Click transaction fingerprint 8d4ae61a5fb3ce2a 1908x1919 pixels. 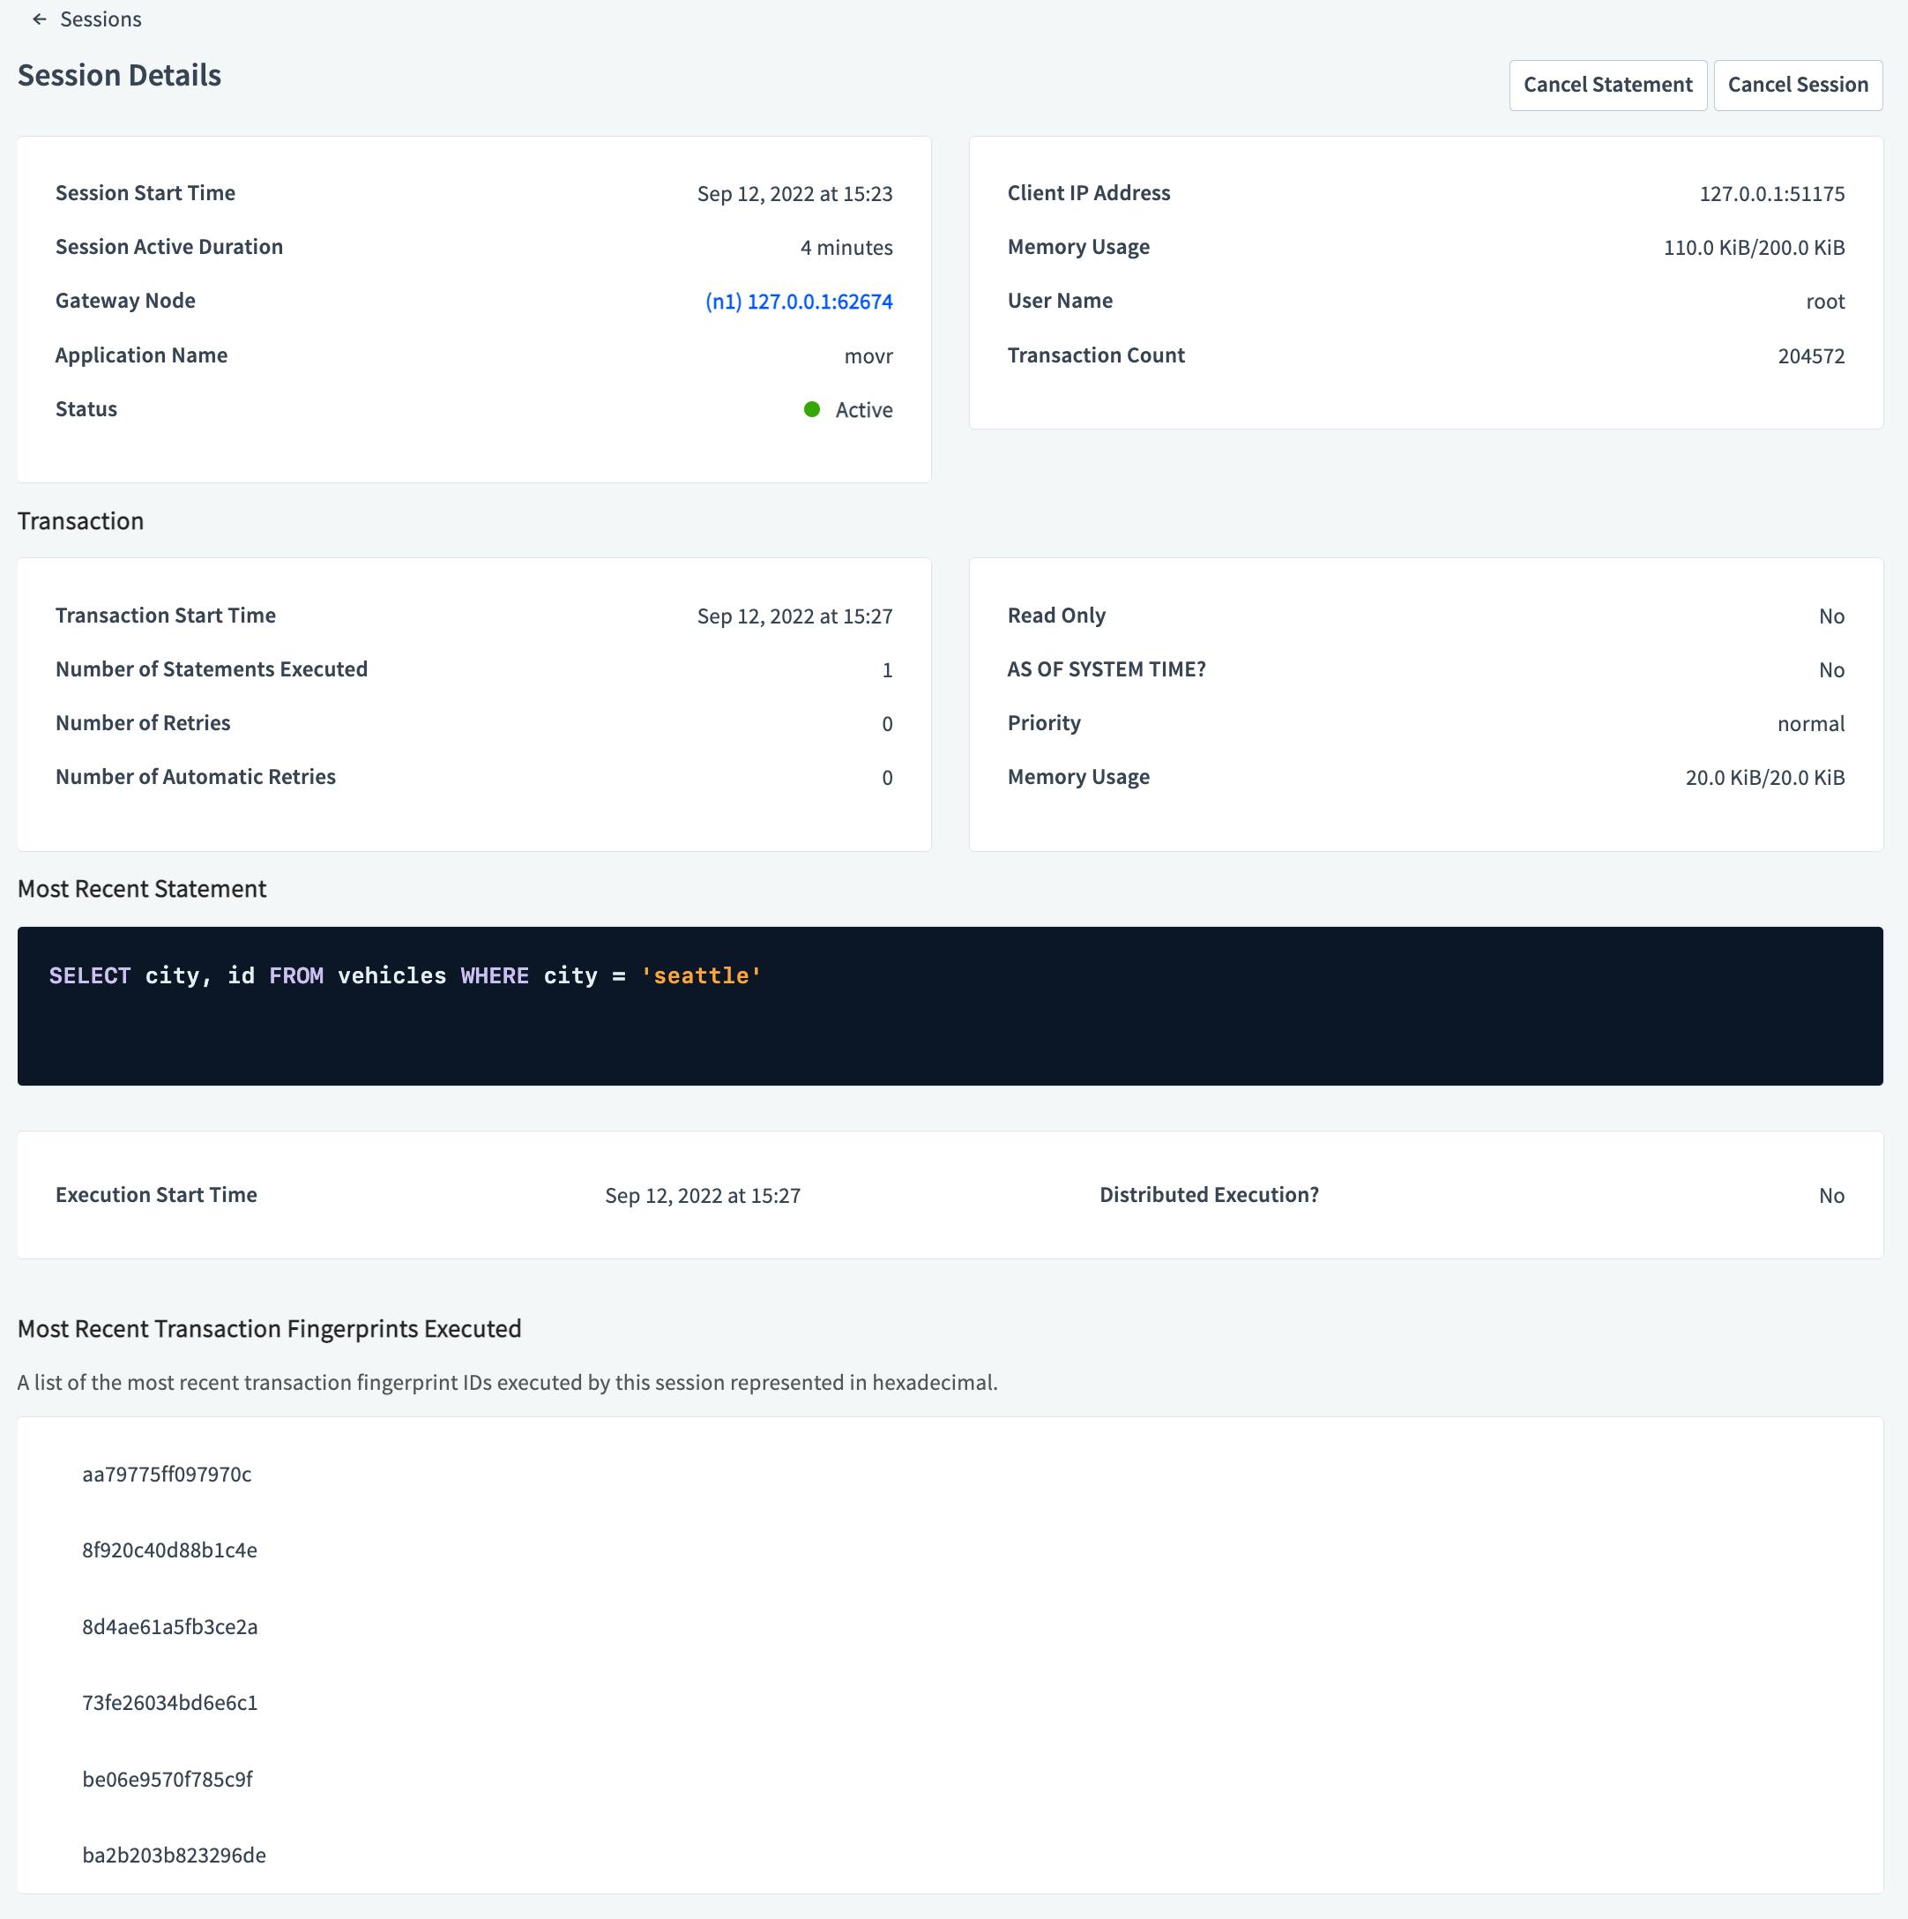point(170,1627)
